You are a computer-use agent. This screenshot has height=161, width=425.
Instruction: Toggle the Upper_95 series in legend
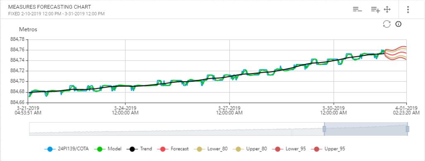pos(329,149)
